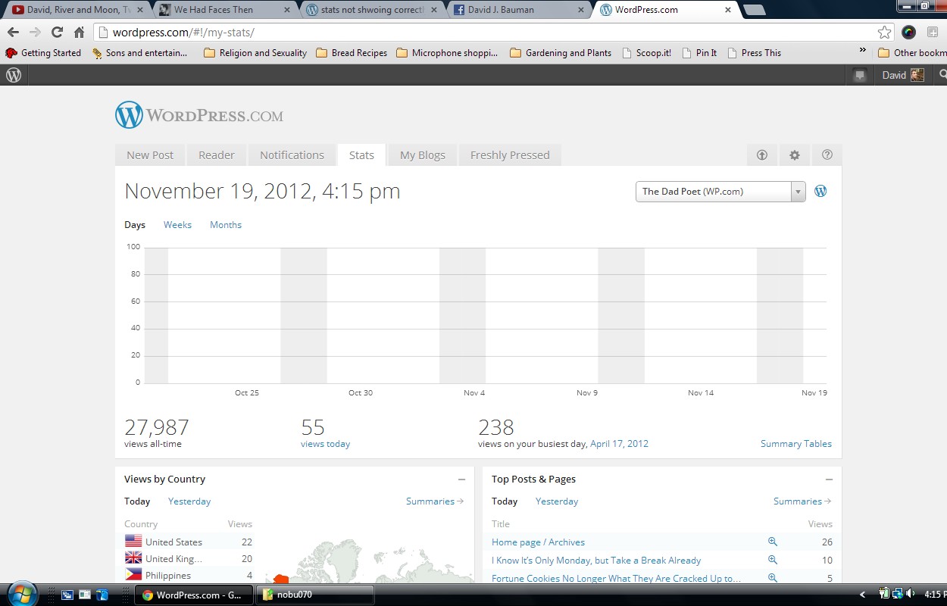947x606 pixels.
Task: Open the Freshly Pressed tab
Action: pyautogui.click(x=510, y=155)
